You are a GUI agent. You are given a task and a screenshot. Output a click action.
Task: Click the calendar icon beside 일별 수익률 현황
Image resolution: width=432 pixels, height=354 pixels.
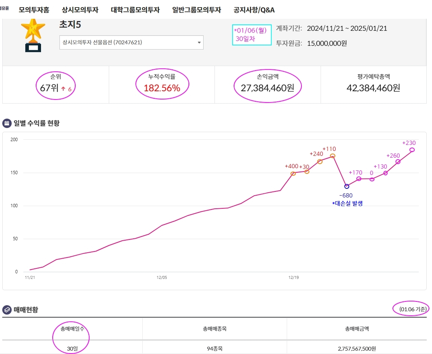tap(7, 123)
